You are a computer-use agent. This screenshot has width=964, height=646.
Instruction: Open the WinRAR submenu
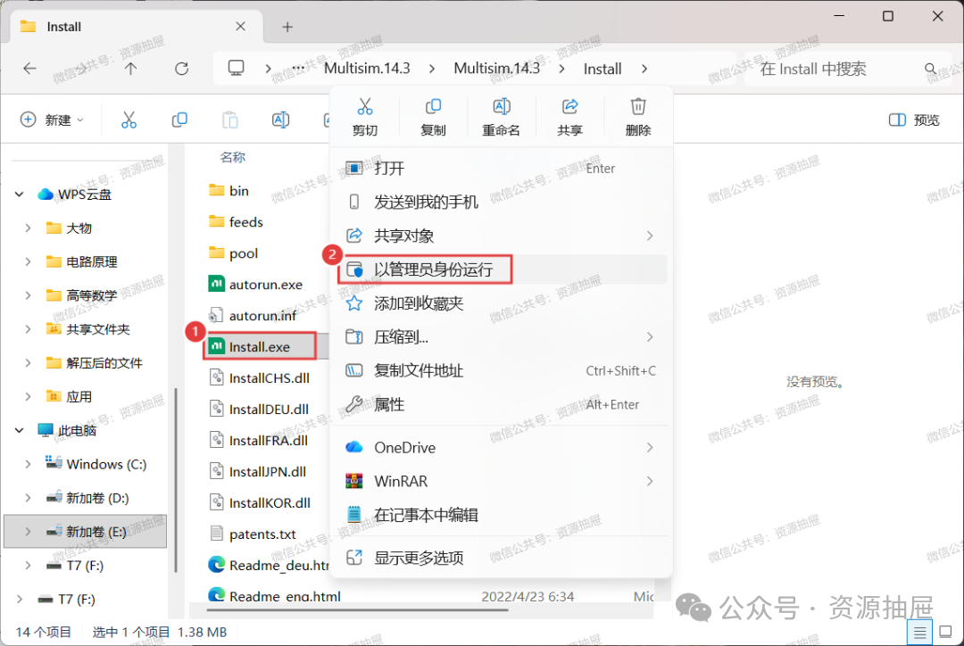502,481
